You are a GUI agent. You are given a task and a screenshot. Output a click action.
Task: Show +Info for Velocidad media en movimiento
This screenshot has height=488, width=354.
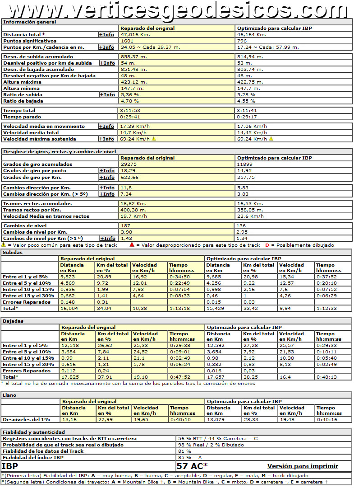click(106, 127)
